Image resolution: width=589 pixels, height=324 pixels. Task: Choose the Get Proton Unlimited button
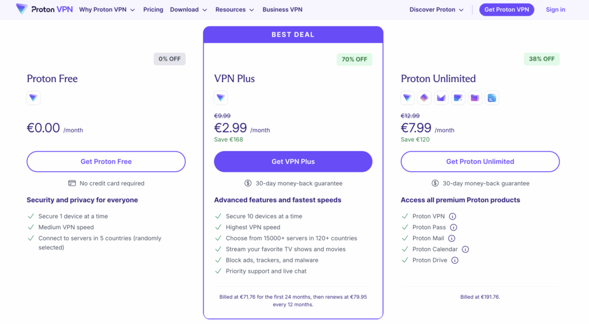pyautogui.click(x=480, y=161)
